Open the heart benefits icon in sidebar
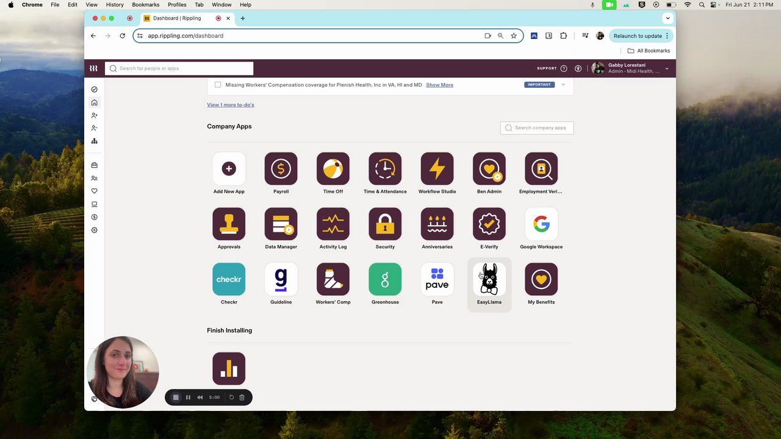781x439 pixels. (94, 191)
